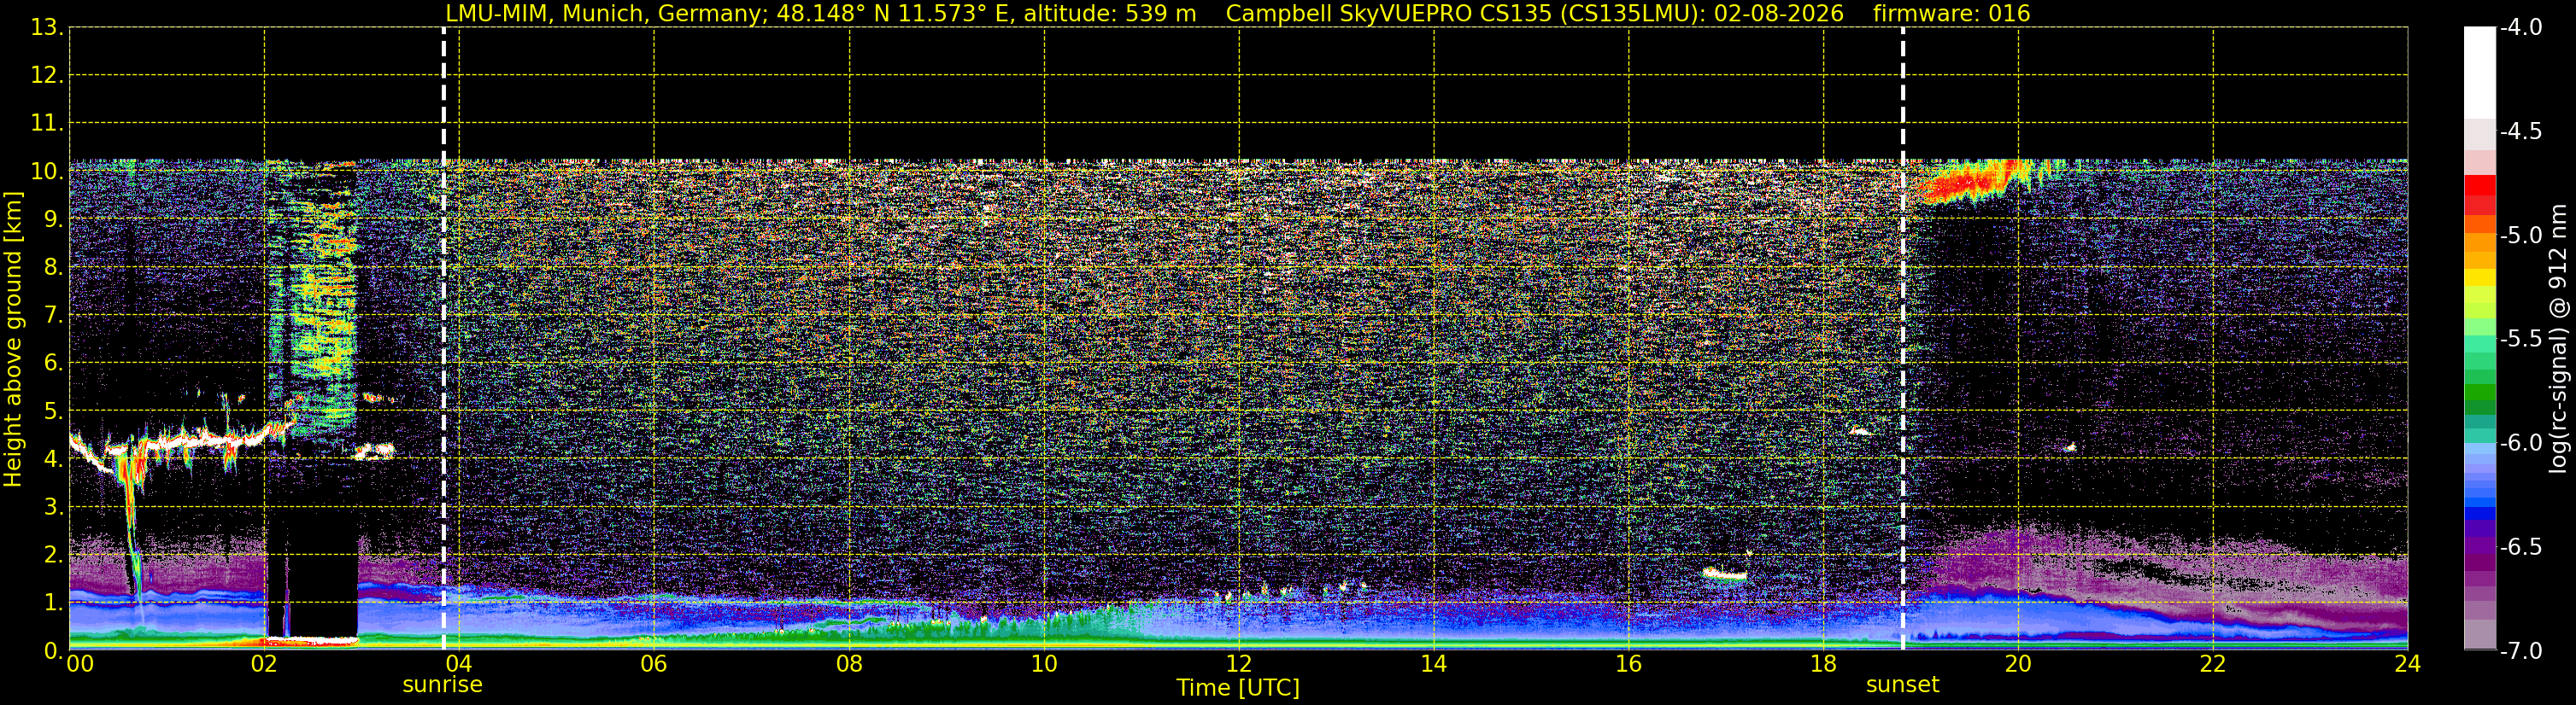Click the 5 km height tick label
This screenshot has width=2576, height=705.
point(52,411)
